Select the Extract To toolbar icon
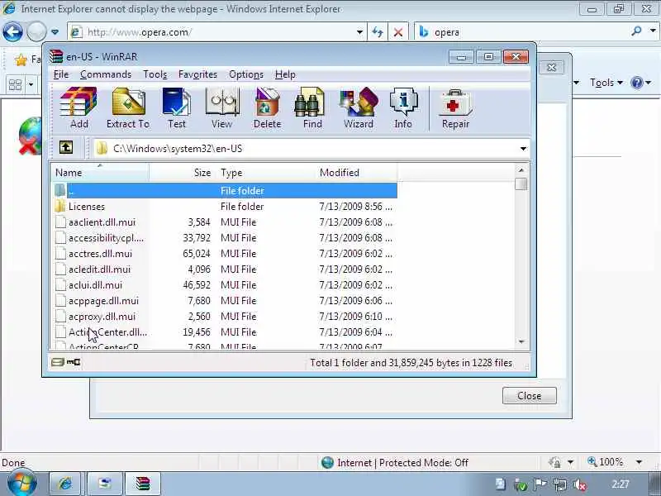 [128, 107]
